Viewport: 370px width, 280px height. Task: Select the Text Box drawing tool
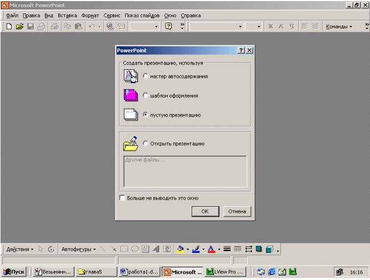click(x=146, y=249)
